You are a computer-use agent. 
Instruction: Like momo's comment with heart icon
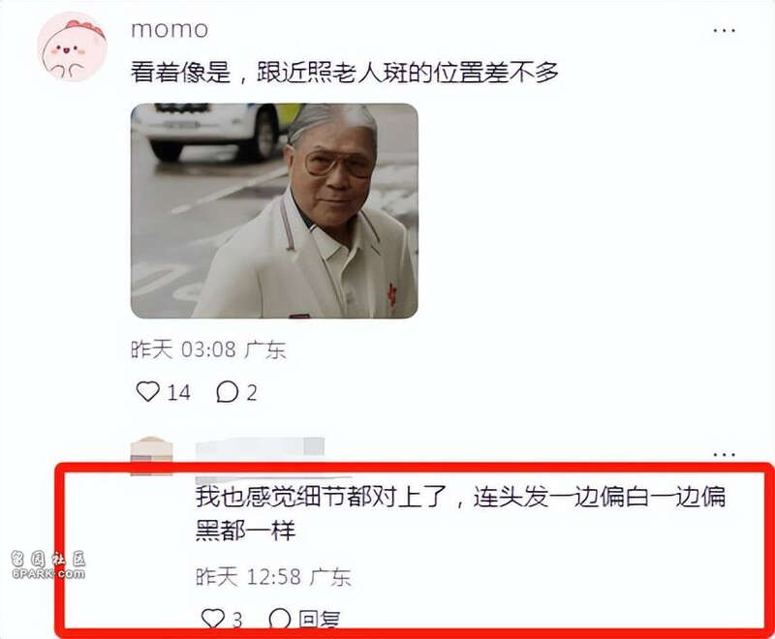pos(148,391)
